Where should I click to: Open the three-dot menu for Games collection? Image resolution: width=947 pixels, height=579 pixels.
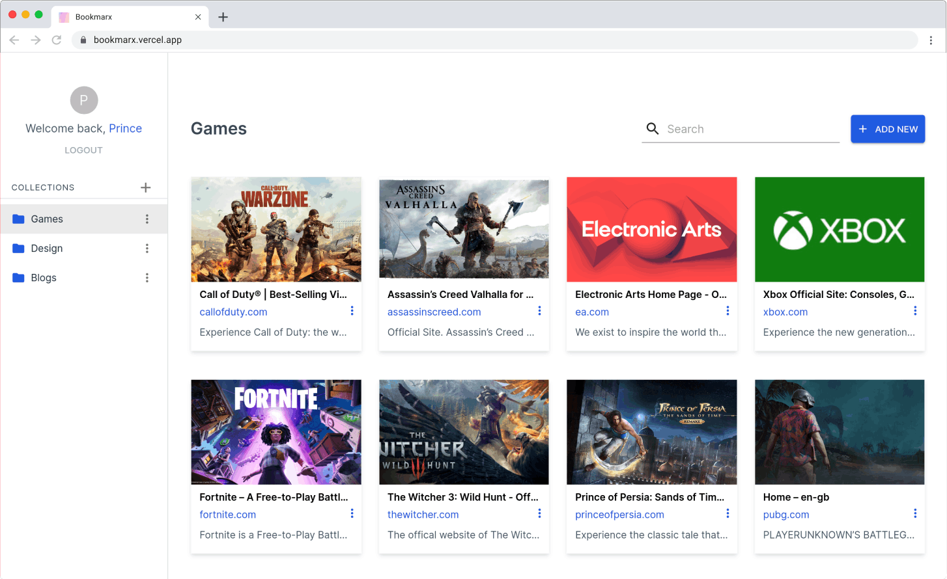[147, 219]
